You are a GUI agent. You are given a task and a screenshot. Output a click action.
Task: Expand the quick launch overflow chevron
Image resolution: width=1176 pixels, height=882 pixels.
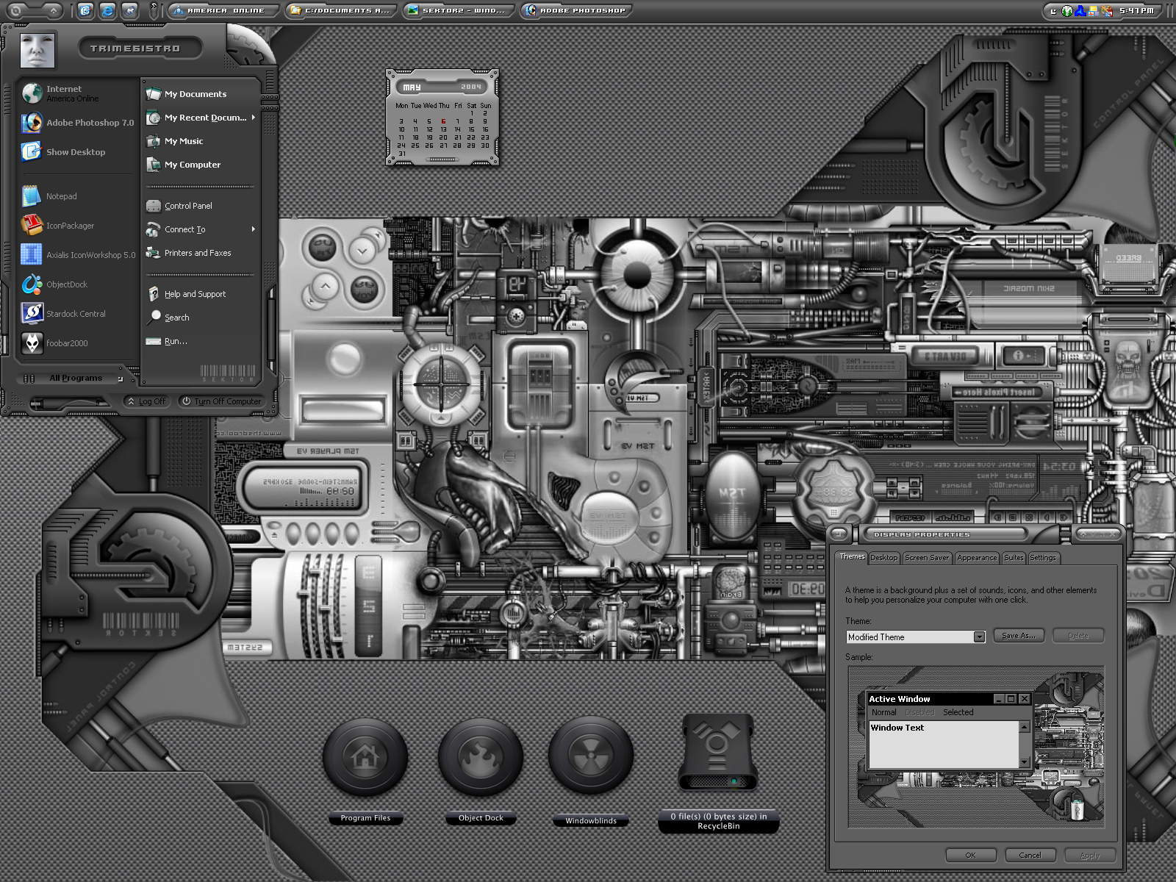[154, 10]
